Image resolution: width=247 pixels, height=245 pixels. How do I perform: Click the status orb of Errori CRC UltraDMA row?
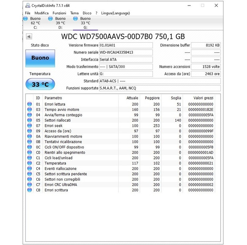tap(29, 184)
